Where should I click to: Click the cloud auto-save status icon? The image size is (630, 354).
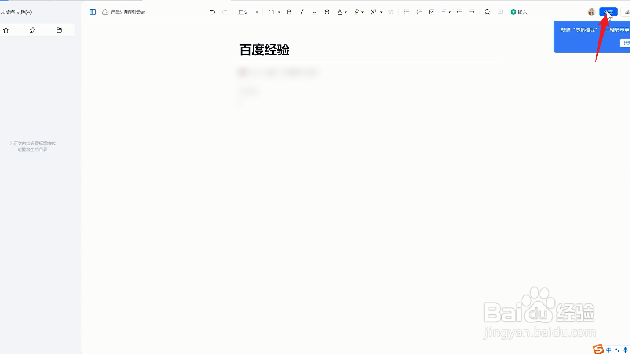(x=105, y=12)
